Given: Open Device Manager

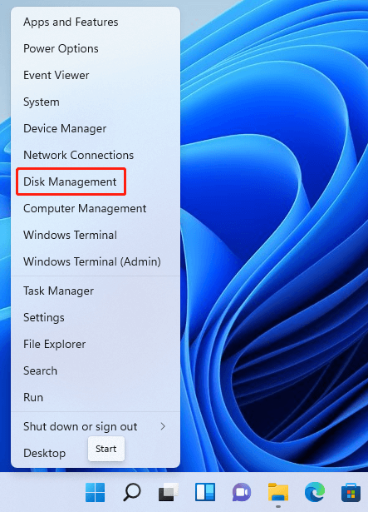Looking at the screenshot, I should pyautogui.click(x=96, y=128).
